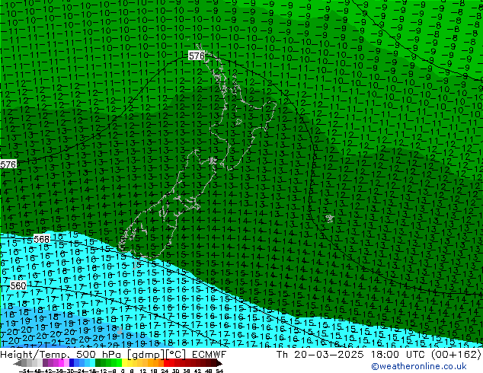Click the '0' label under color scale

pos(123,371)
